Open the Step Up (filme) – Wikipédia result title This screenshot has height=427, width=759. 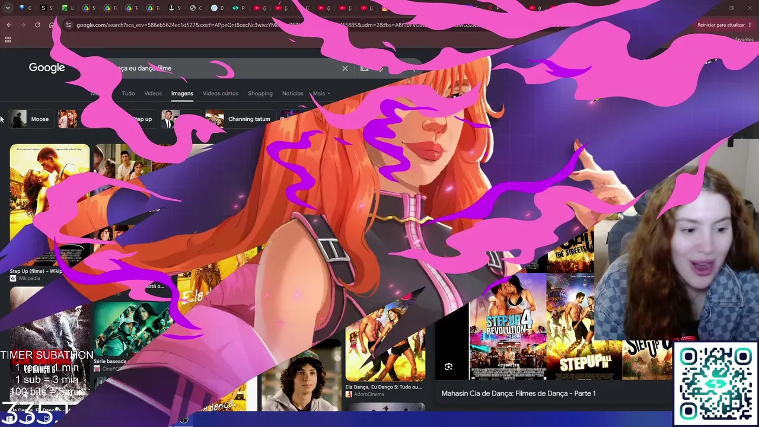[36, 271]
